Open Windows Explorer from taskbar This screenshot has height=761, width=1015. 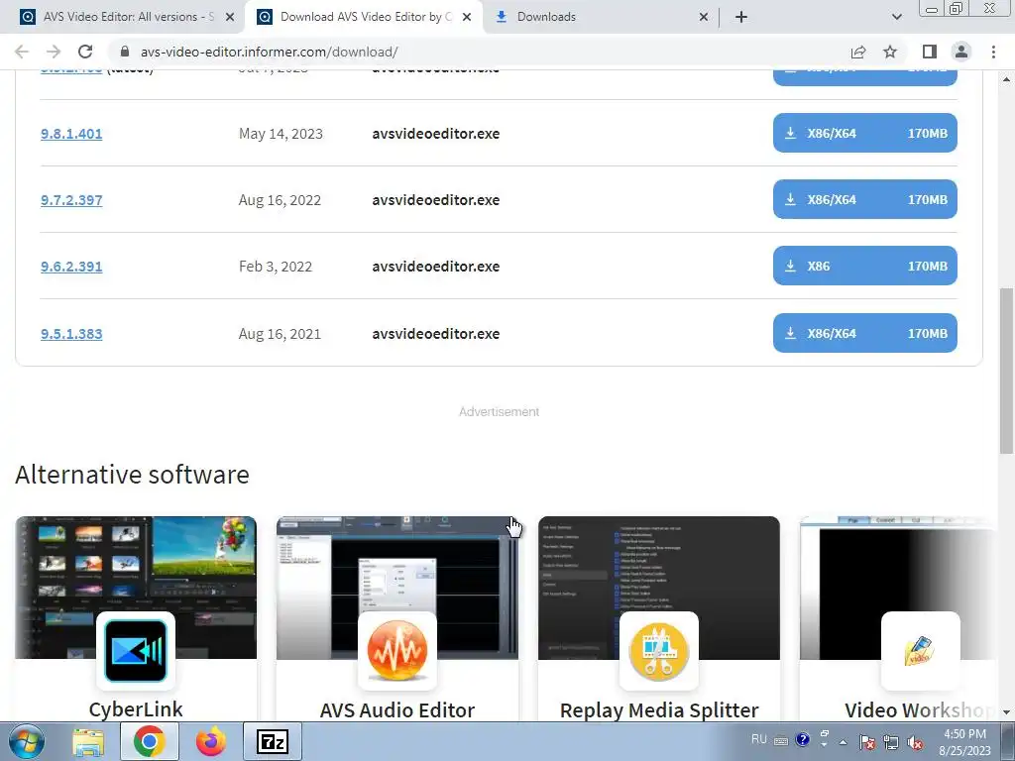point(88,741)
